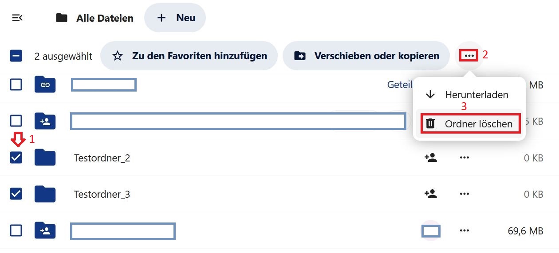559x253 pixels.
Task: Click Zu den Favoriten hinzufügen button
Action: tap(189, 56)
